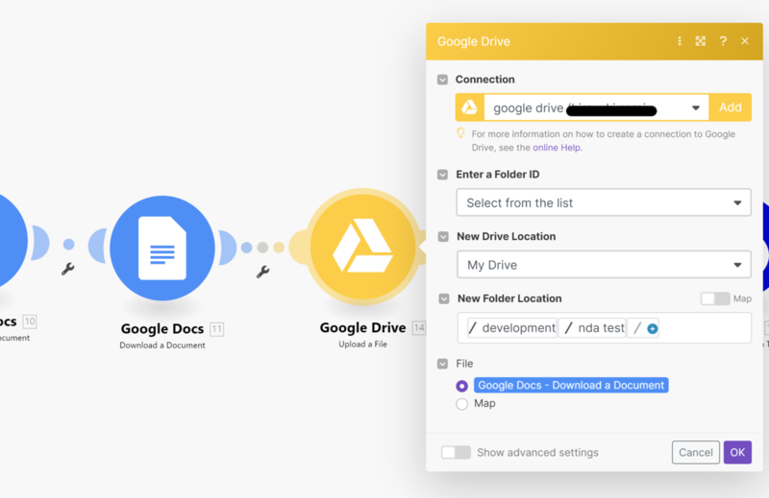Open the My Drive location dropdown
The height and width of the screenshot is (498, 769).
(604, 265)
